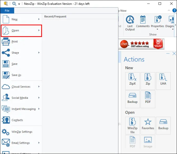Choose Backup under New in Actions
Screen dimensions: 177x154
pos(132,99)
